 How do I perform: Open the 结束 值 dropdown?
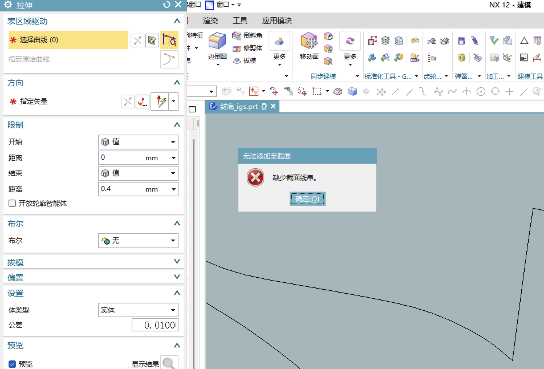point(138,173)
